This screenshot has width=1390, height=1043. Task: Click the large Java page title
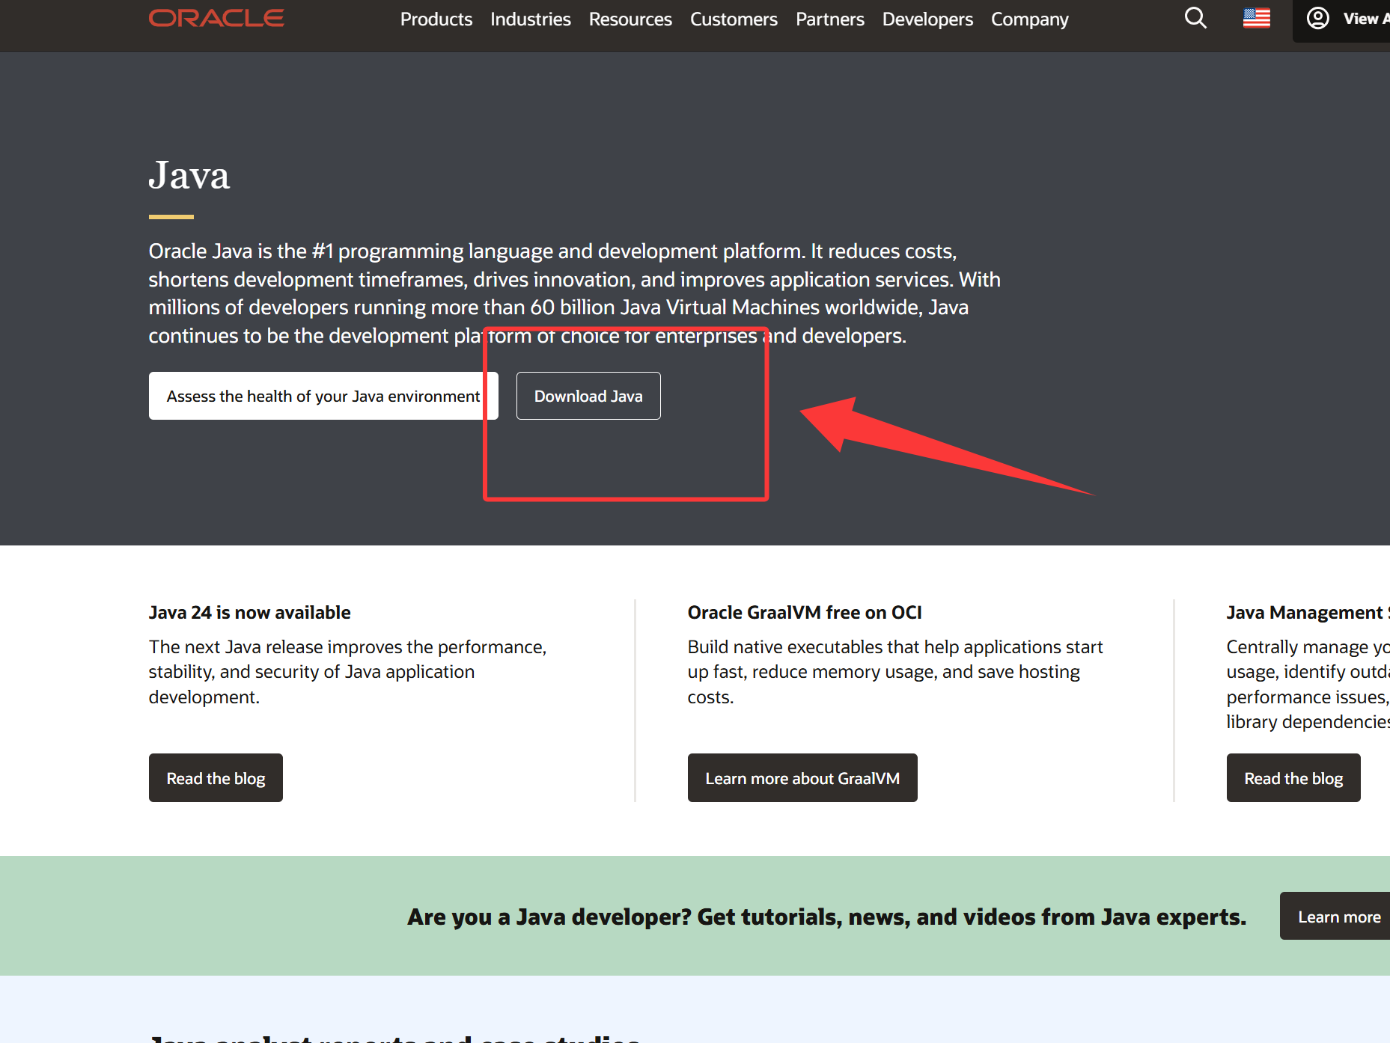[189, 176]
